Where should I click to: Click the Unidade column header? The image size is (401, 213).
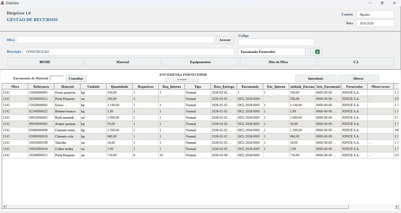pos(93,86)
